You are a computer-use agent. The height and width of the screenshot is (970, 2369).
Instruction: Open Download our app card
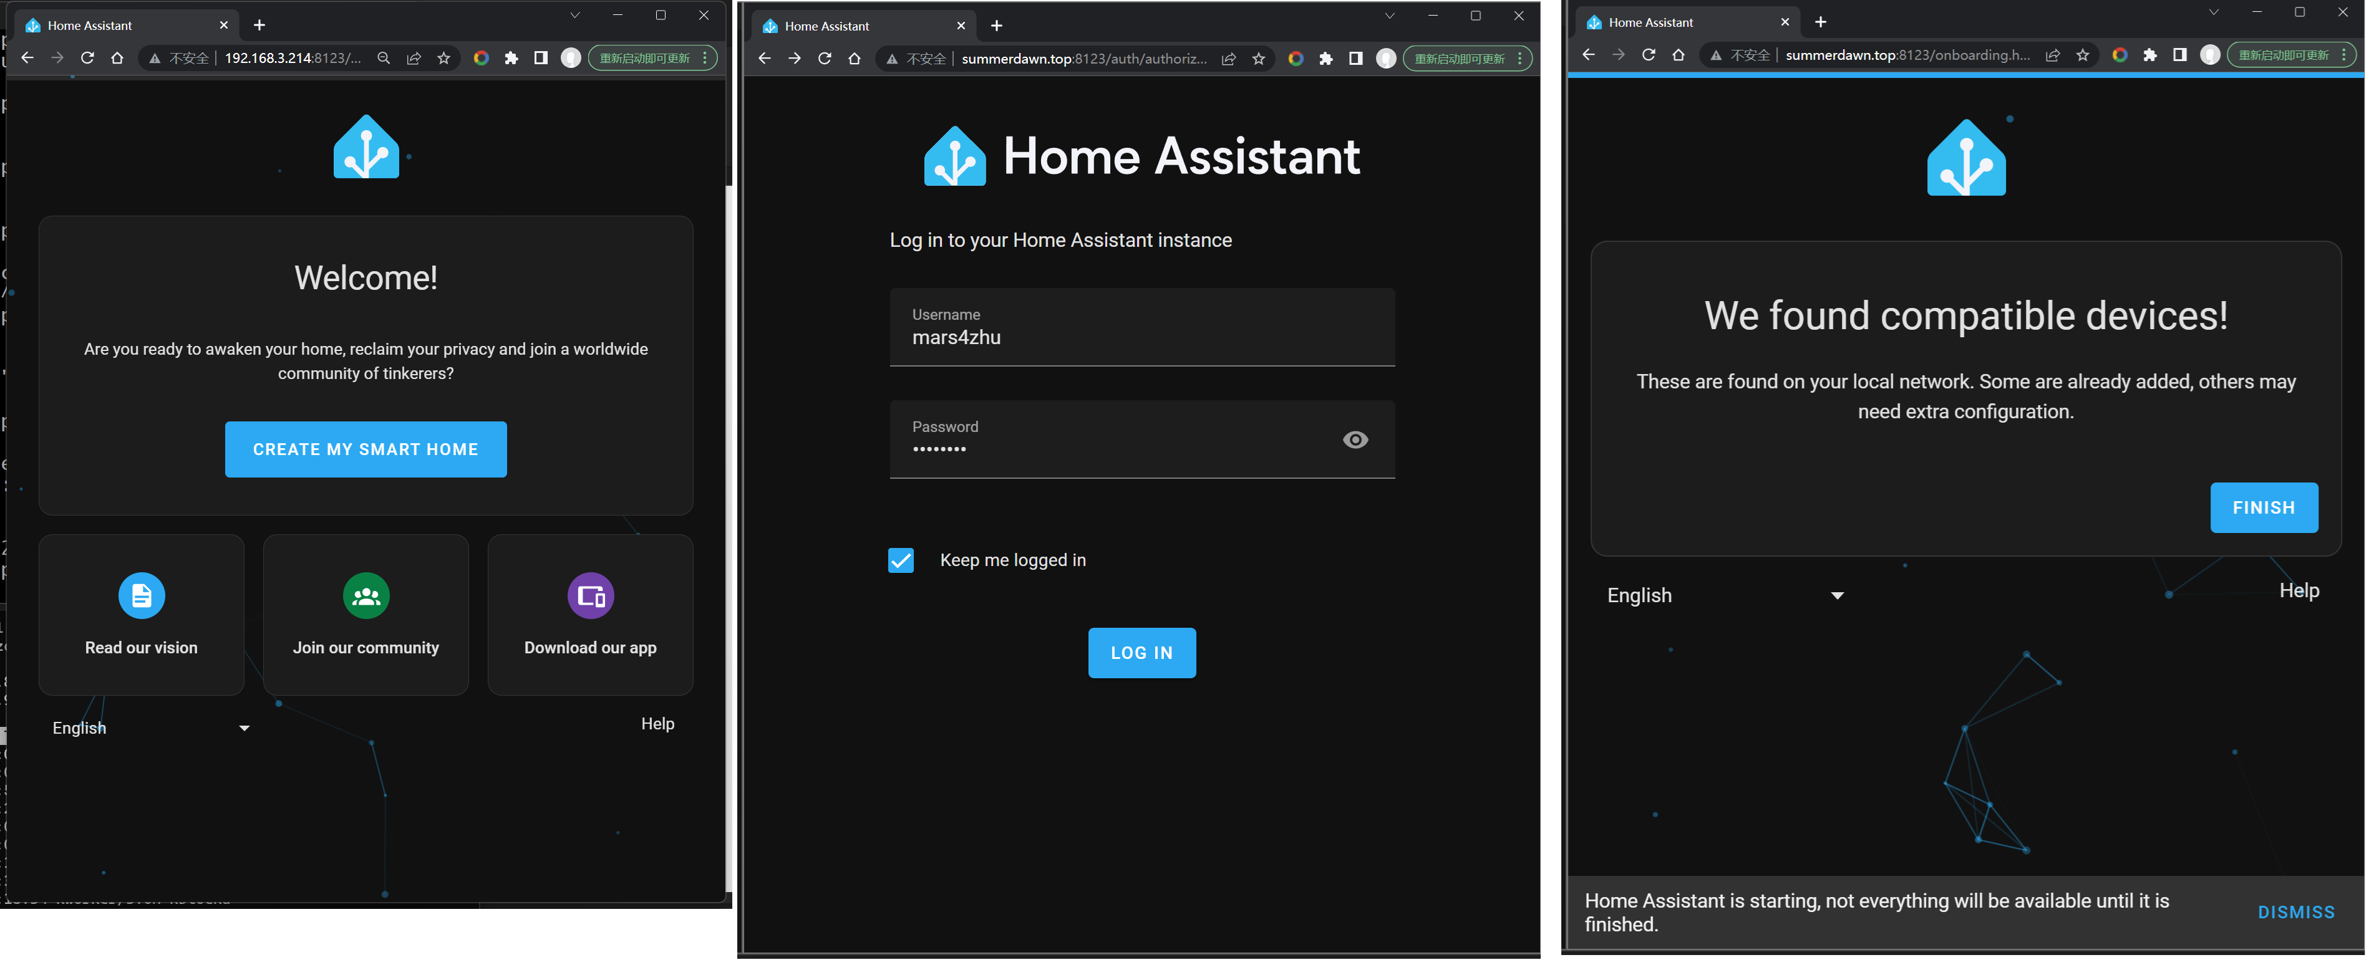pos(591,615)
